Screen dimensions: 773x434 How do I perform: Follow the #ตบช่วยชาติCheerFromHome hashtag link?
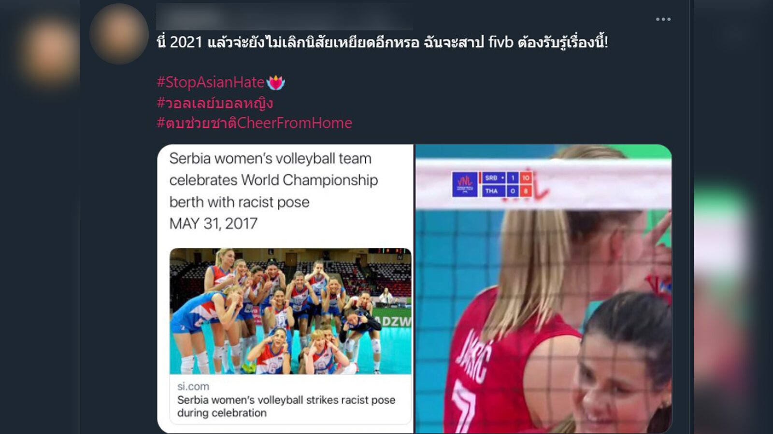(255, 123)
